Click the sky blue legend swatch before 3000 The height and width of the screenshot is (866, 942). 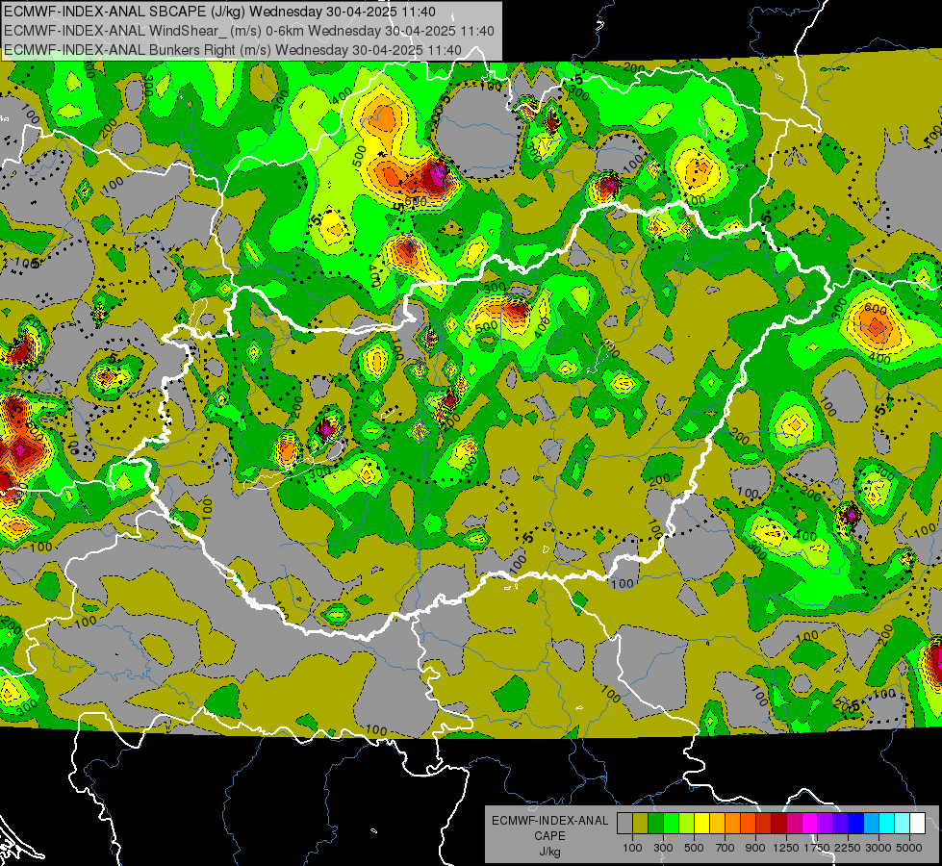click(871, 824)
